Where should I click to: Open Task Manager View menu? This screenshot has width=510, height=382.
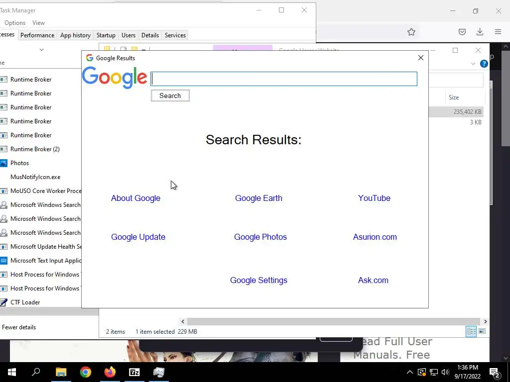coord(38,23)
